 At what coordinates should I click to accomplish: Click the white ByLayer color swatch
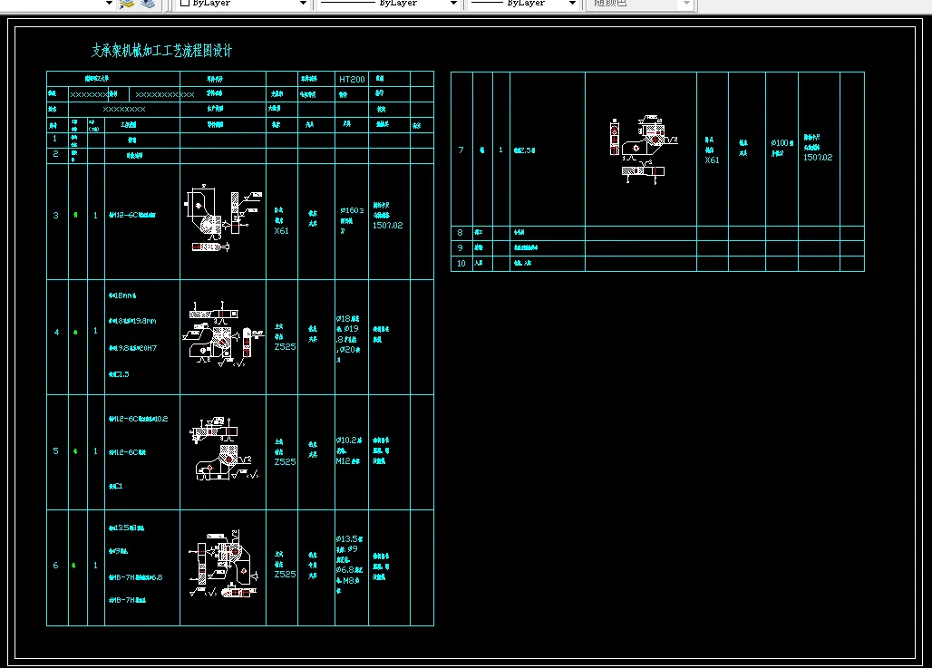click(x=185, y=3)
